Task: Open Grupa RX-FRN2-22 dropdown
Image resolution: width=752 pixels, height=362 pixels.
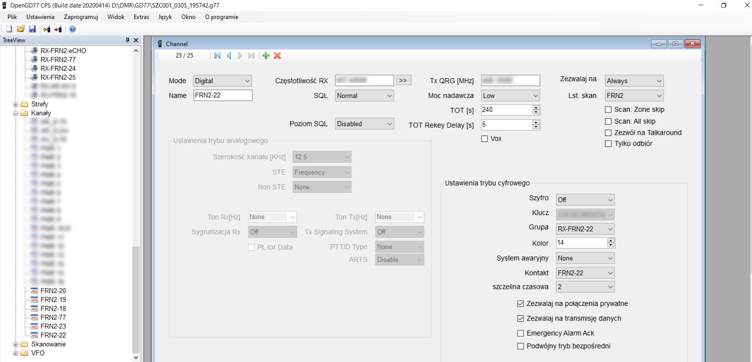Action: (x=585, y=229)
